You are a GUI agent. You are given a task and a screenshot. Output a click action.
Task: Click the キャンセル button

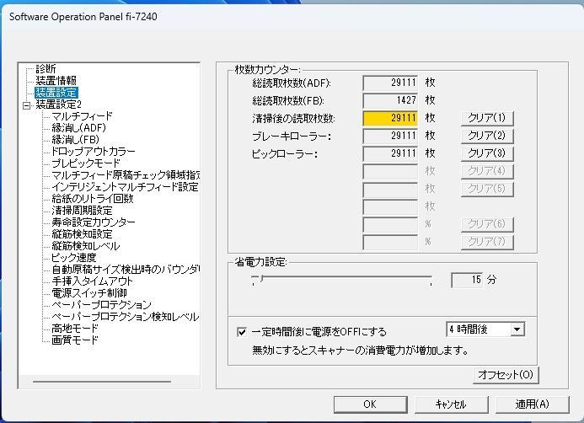pyautogui.click(x=451, y=404)
